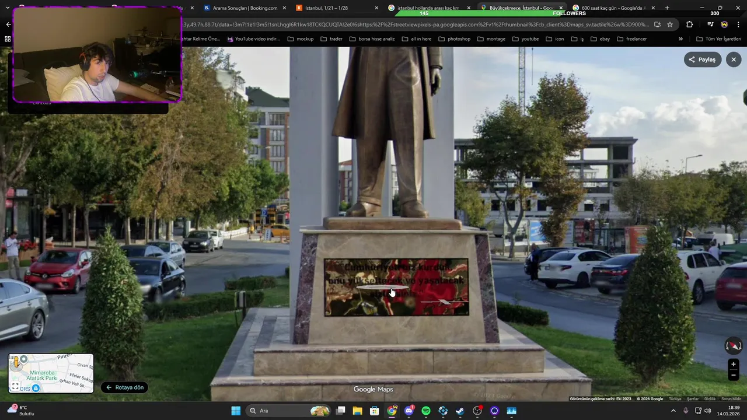Bookmark this page with the star icon

670,24
